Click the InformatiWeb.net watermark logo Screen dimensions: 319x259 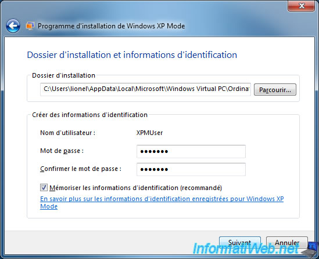[x=246, y=249]
